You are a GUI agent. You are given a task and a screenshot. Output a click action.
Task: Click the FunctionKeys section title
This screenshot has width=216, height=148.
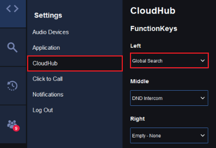(154, 29)
